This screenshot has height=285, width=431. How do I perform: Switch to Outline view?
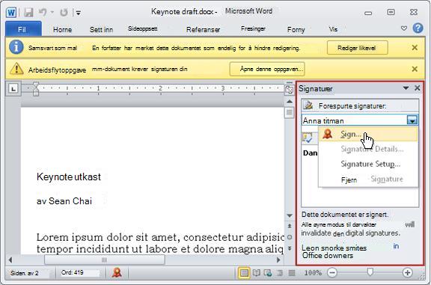tap(280, 273)
